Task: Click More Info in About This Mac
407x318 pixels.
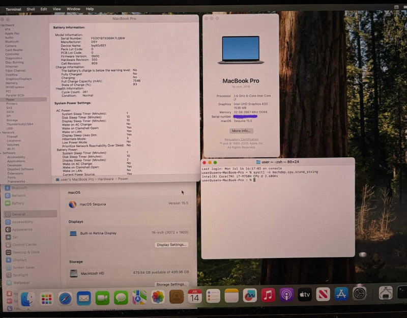Action: click(241, 131)
